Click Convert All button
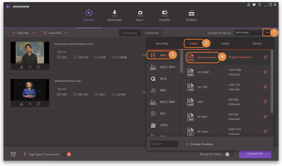This screenshot has width=282, height=166. (x=255, y=154)
